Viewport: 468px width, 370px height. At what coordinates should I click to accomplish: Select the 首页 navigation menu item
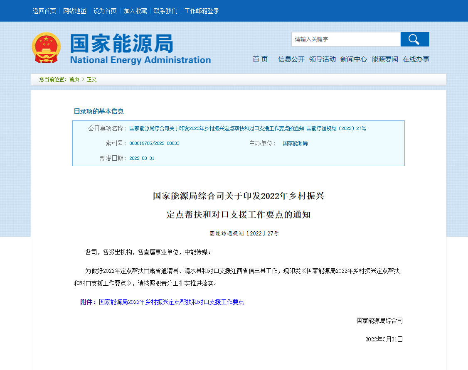pyautogui.click(x=260, y=59)
